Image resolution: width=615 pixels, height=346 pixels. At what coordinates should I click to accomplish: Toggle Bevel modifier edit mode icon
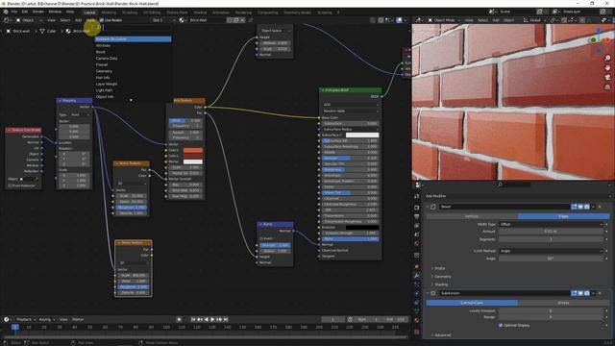(574, 207)
